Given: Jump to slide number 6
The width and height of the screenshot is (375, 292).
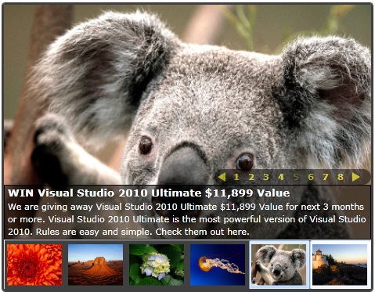Looking at the screenshot, I should (311, 177).
